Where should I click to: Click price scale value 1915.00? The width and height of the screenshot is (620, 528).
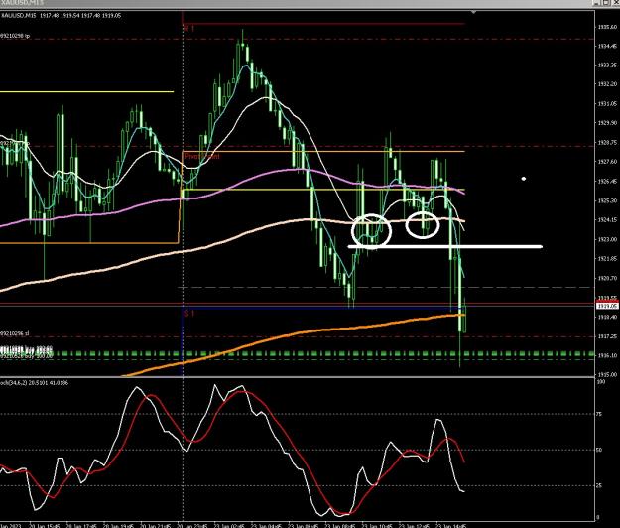coord(607,374)
